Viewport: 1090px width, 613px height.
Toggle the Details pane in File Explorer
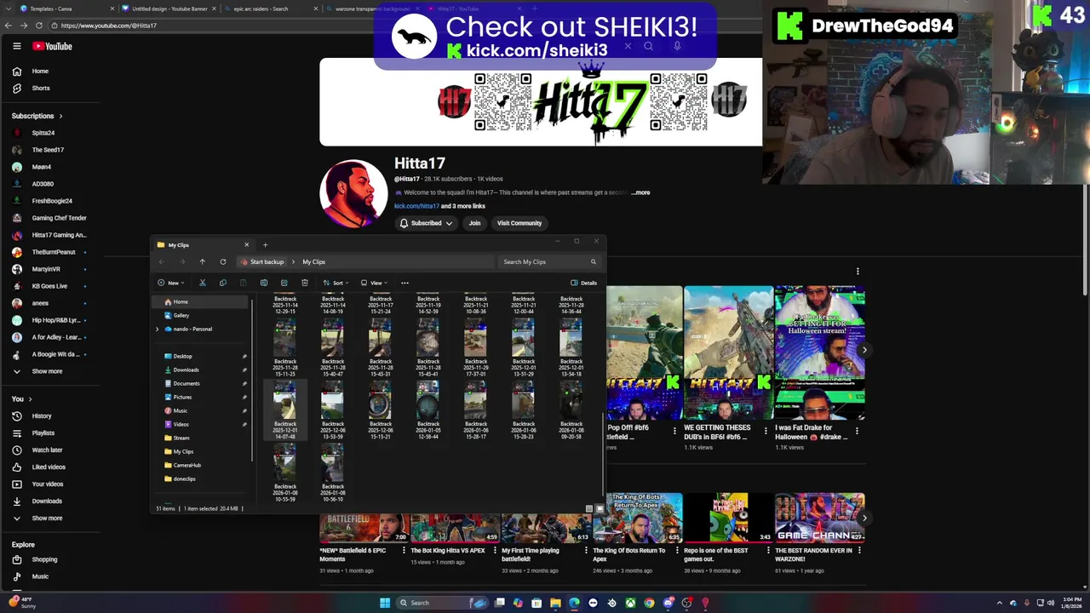(583, 283)
